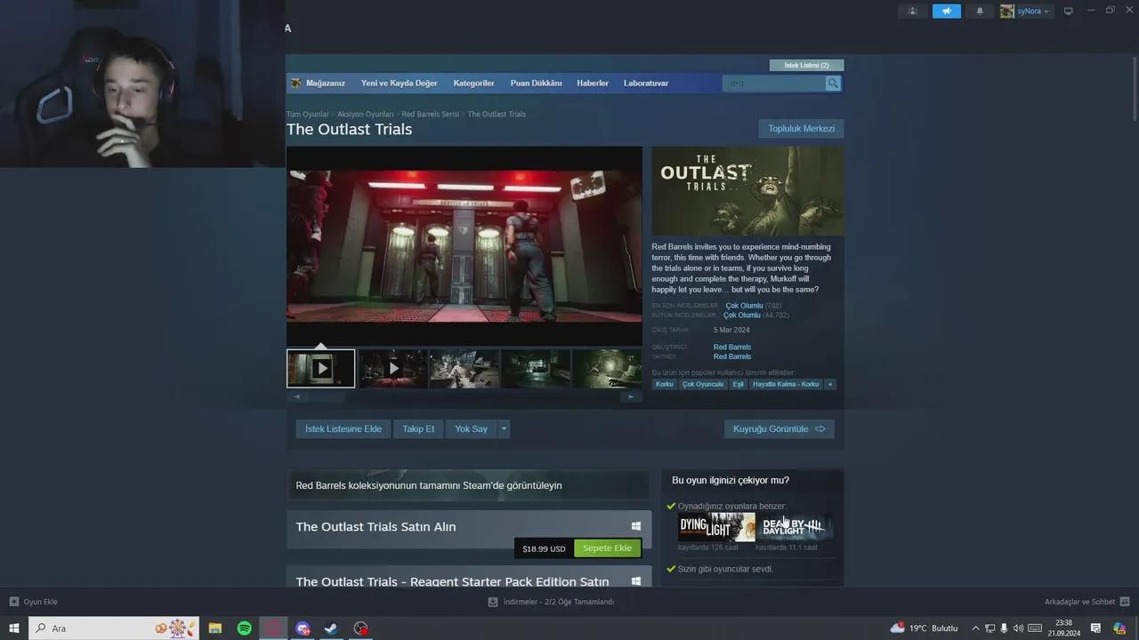This screenshot has width=1139, height=640.
Task: Expand the syNora profile dropdown
Action: tap(1026, 11)
